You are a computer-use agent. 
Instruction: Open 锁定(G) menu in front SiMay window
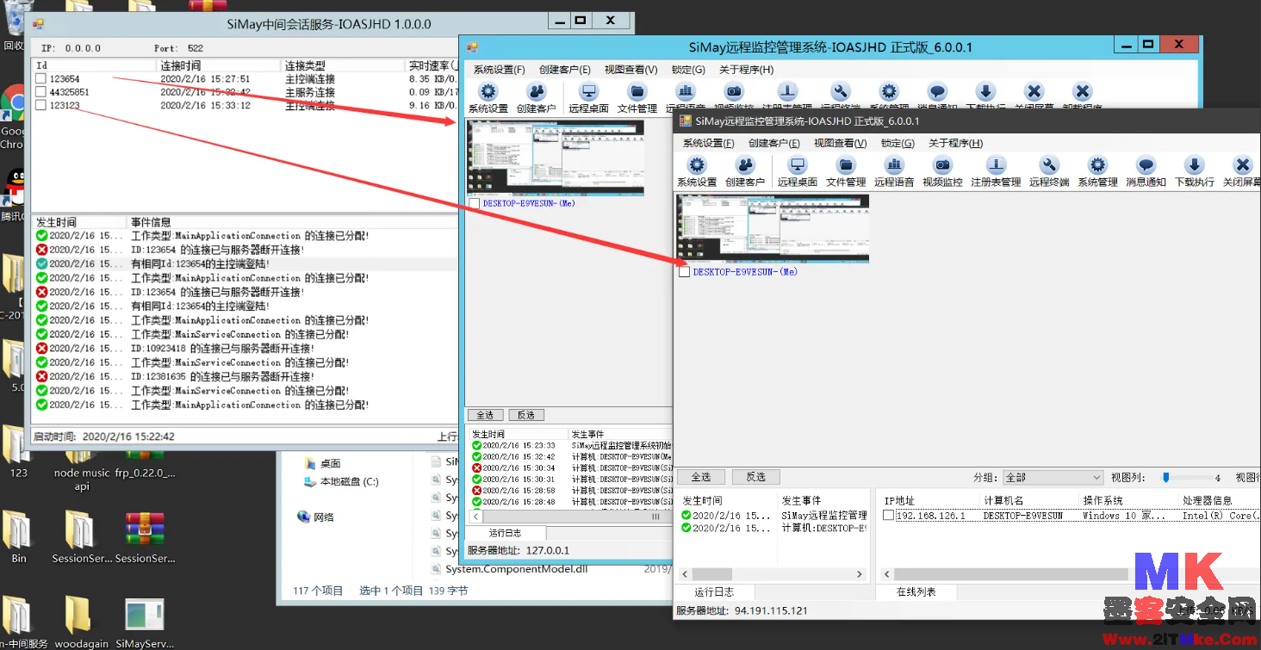coord(897,144)
